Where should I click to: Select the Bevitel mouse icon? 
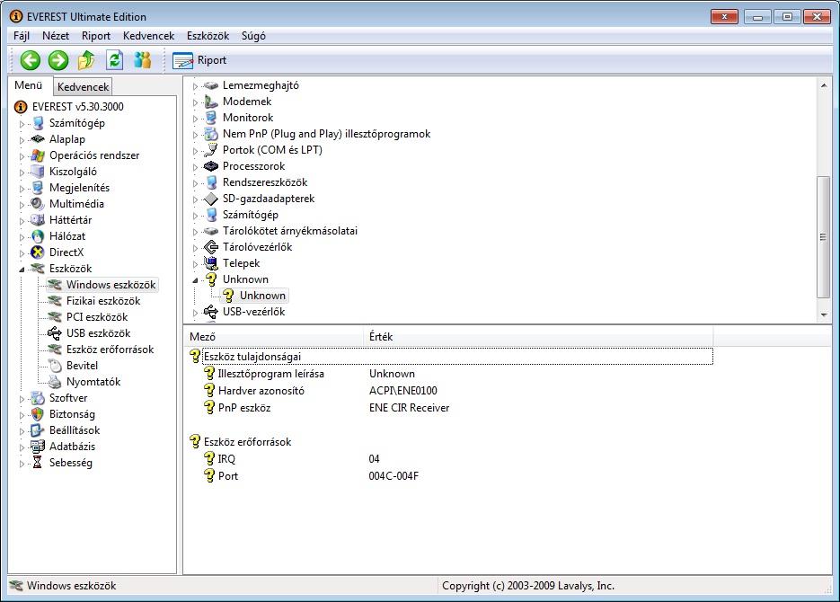[55, 366]
